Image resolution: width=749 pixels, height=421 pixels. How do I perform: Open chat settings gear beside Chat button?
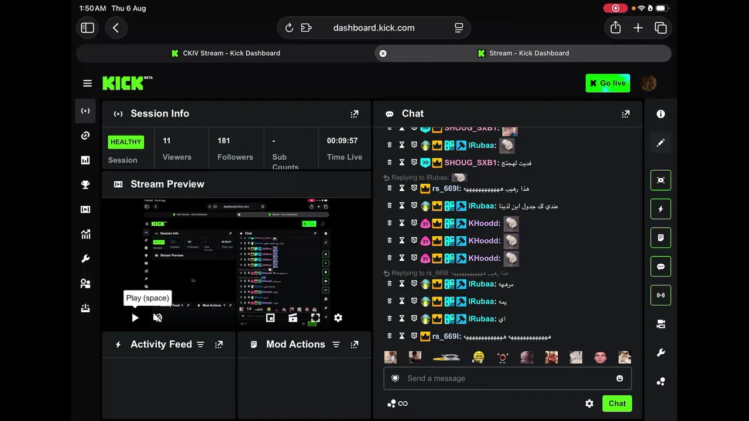click(589, 403)
